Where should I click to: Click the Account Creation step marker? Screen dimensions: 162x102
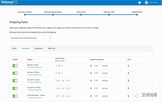click(25, 15)
